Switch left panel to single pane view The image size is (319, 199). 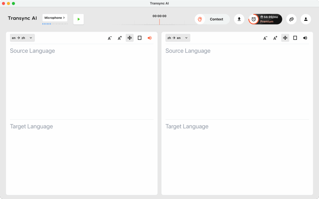tap(140, 38)
